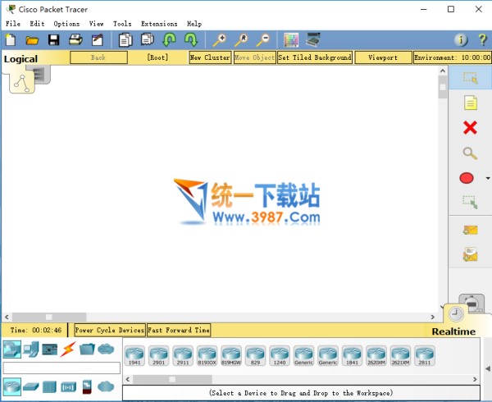Screen dimensions: 492x402
Task: Activate the Select tool in right toolbar
Action: click(x=470, y=78)
